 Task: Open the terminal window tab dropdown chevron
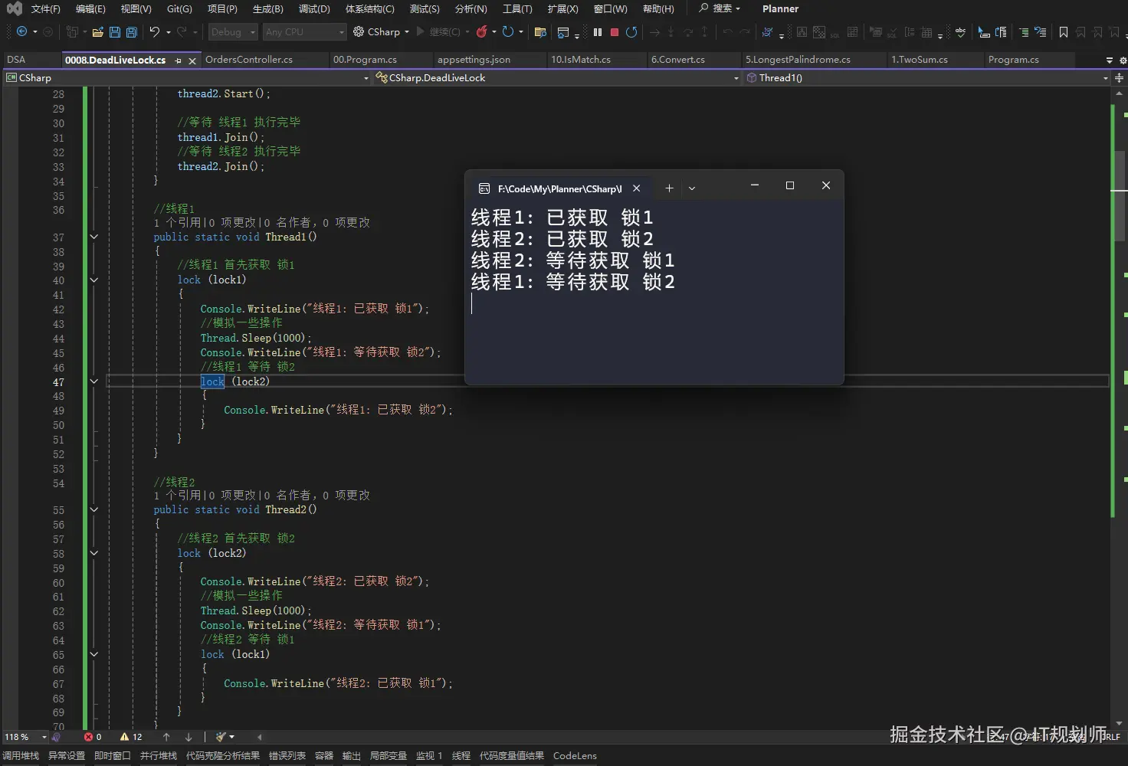pyautogui.click(x=692, y=188)
